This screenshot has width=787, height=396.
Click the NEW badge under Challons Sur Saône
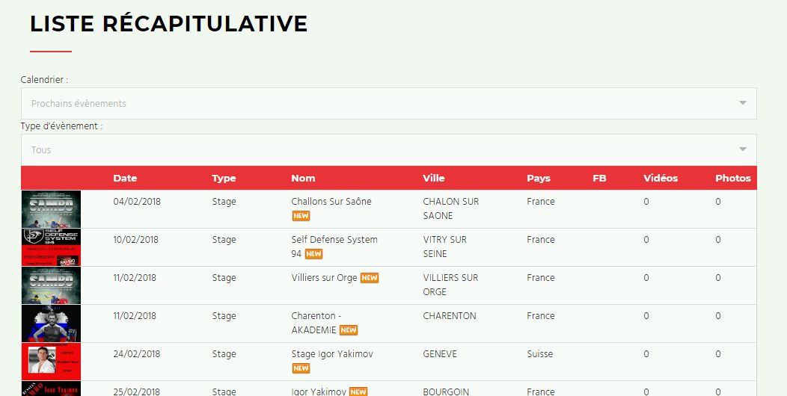(301, 216)
